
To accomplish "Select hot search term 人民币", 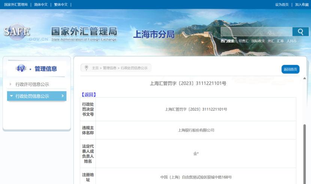I will pos(292,41).
